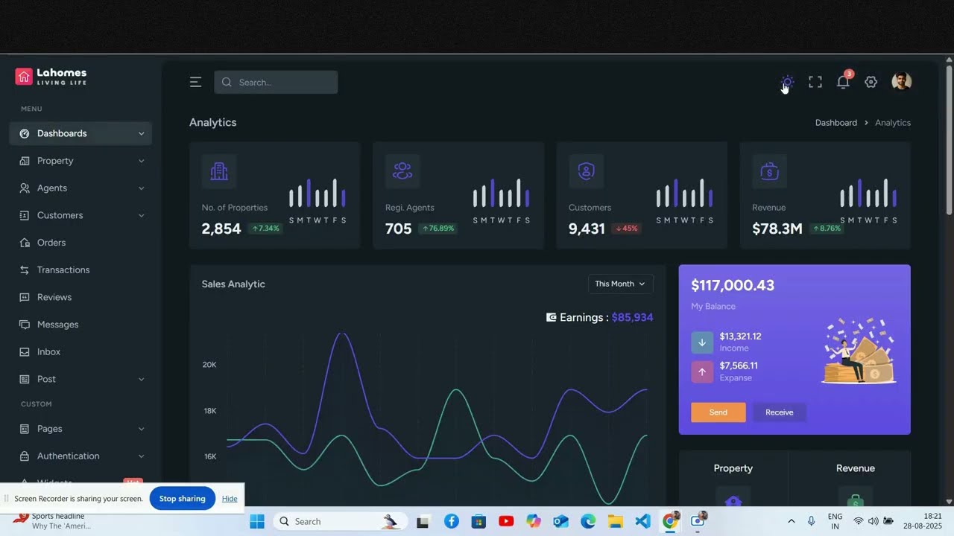Click the Dashboard breadcrumb link
Viewport: 954px width, 536px height.
pos(835,123)
